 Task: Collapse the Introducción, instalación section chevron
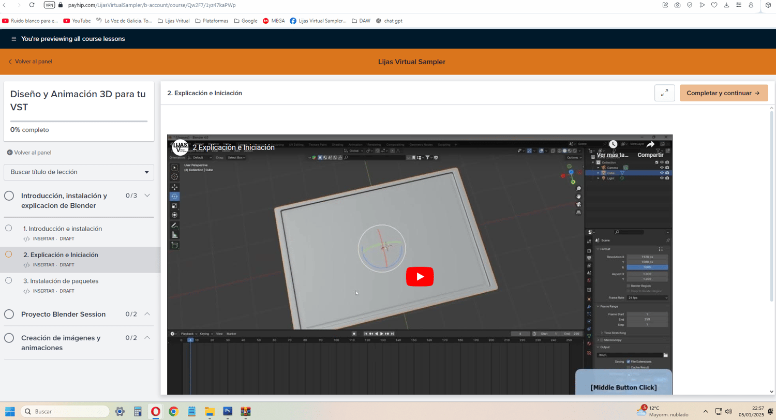point(147,196)
